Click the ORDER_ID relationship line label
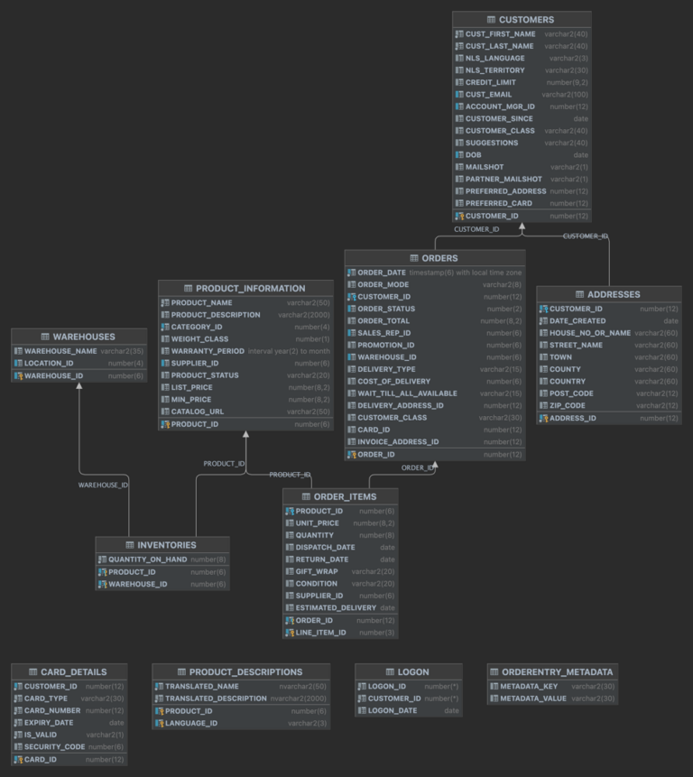 (418, 467)
